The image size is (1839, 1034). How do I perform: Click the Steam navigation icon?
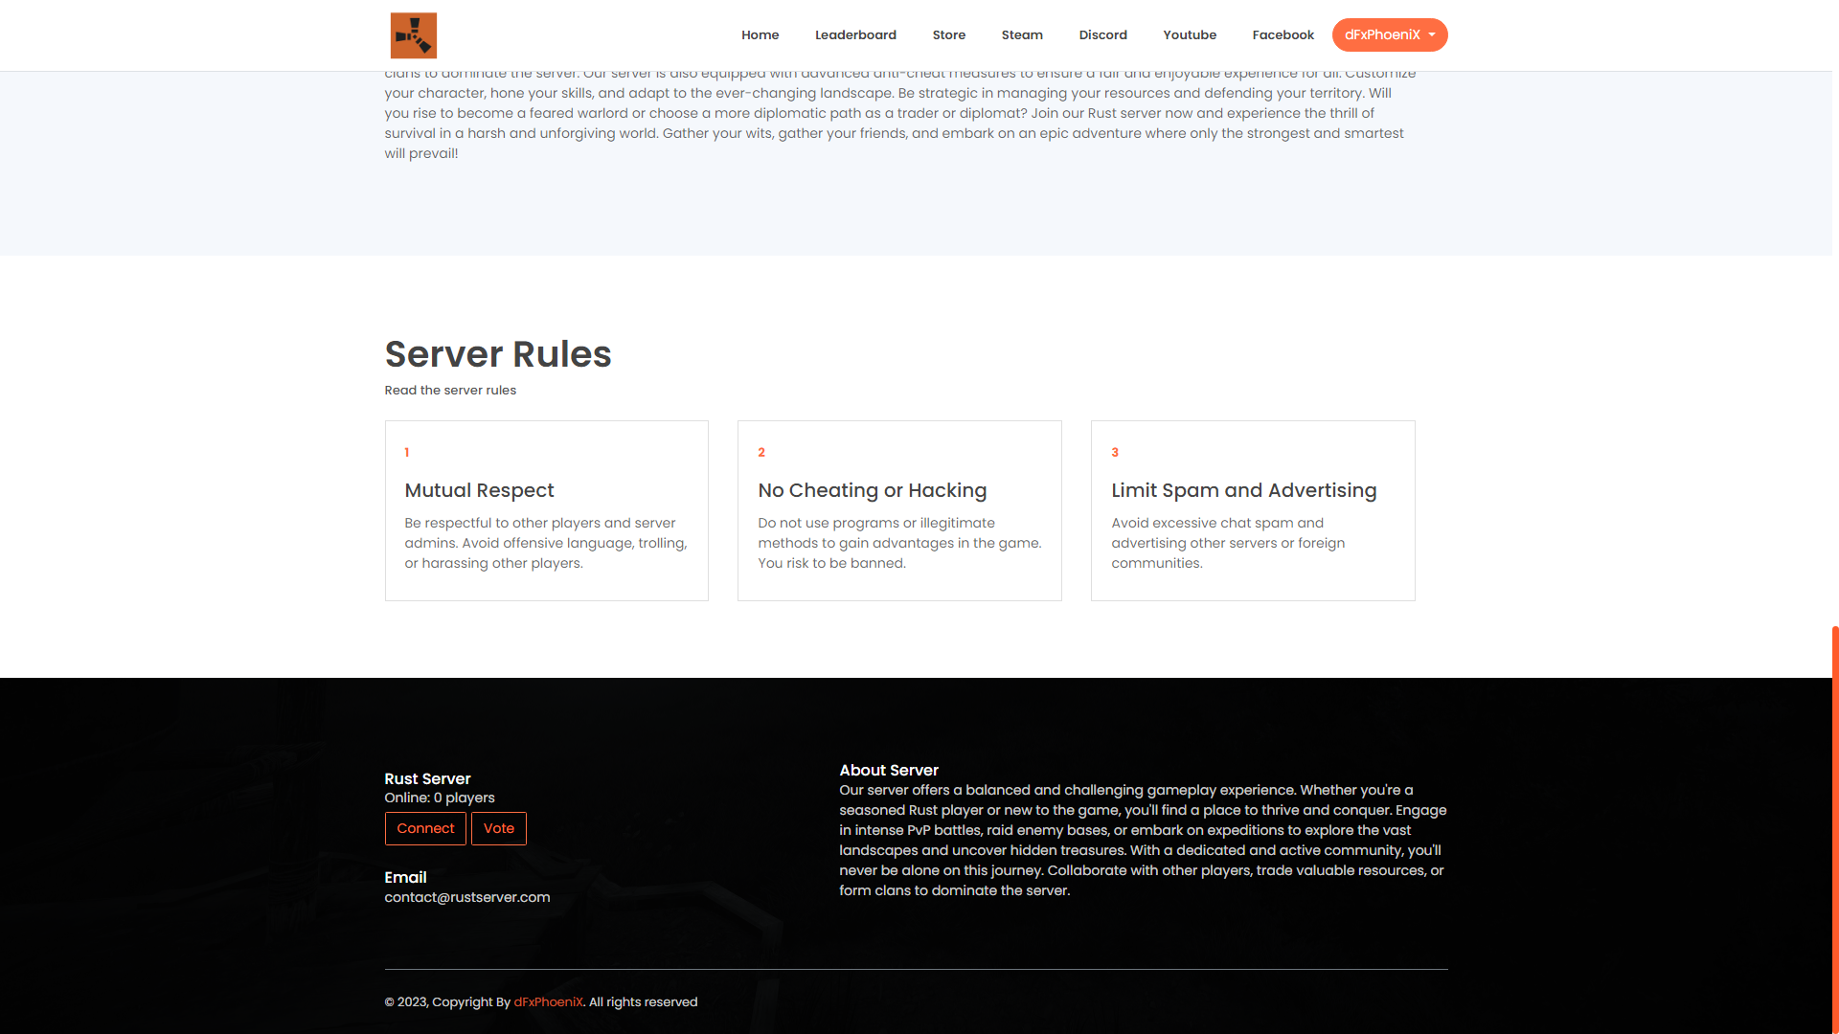pos(1022,34)
